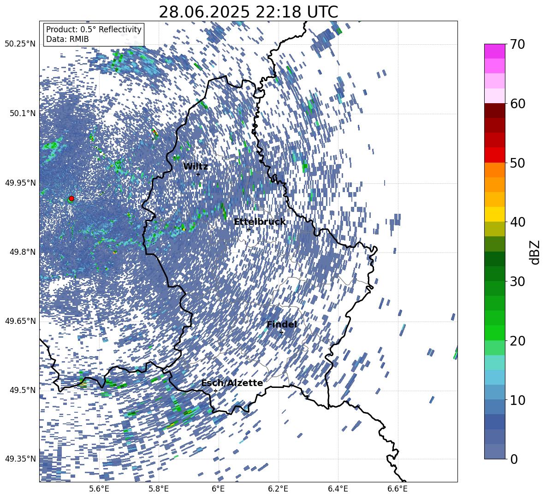Click the 49.8°N latitude label
The width and height of the screenshot is (546, 498).
click(23, 252)
